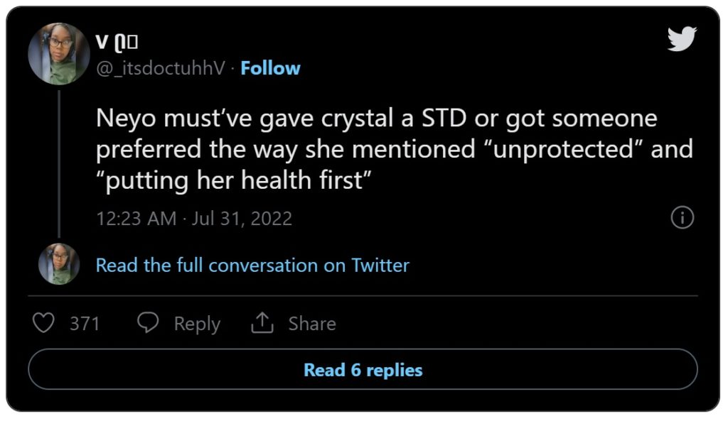Follow the @_itsdoctuhhV account
Viewport: 728px width, 421px height.
click(x=270, y=69)
